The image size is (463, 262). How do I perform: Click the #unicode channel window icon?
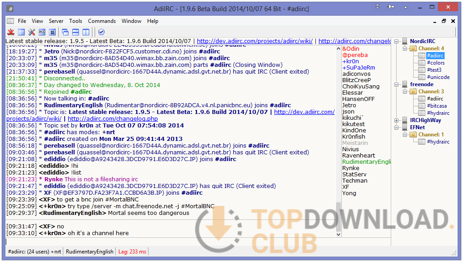pyautogui.click(x=422, y=77)
